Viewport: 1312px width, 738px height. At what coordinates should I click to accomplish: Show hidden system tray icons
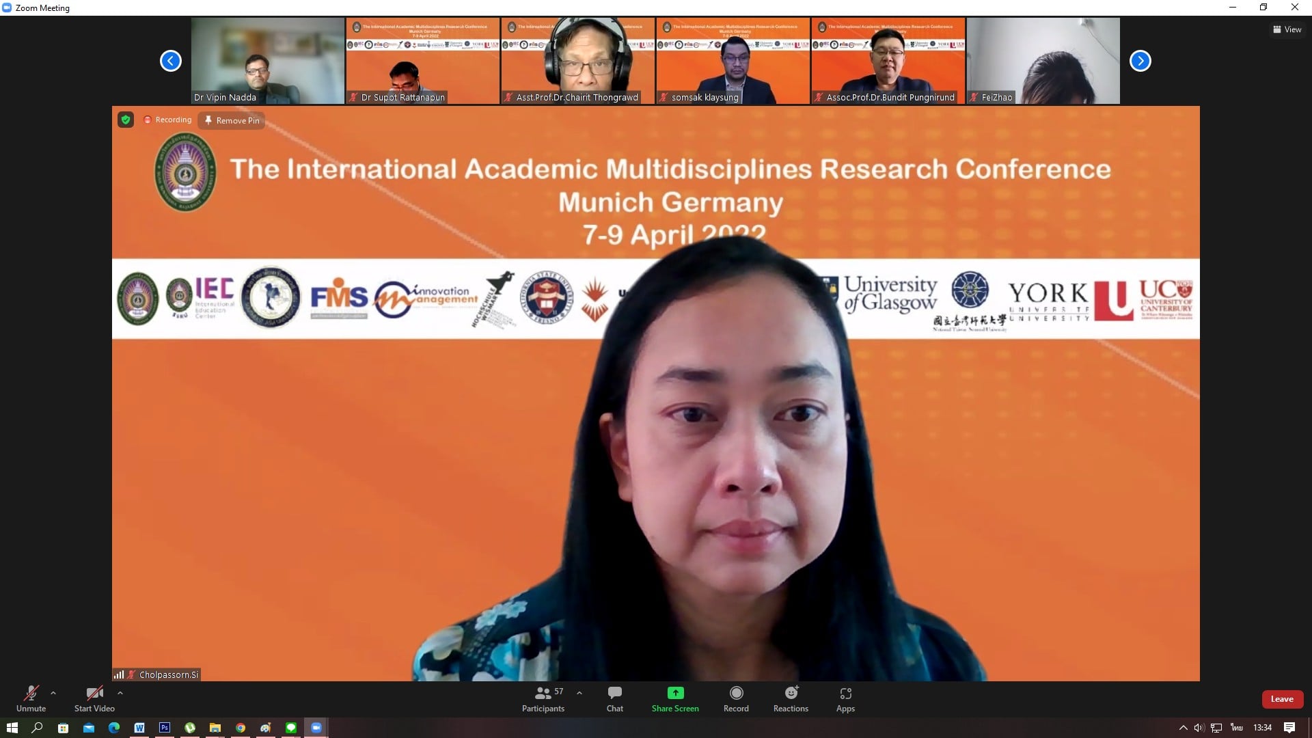click(1183, 728)
